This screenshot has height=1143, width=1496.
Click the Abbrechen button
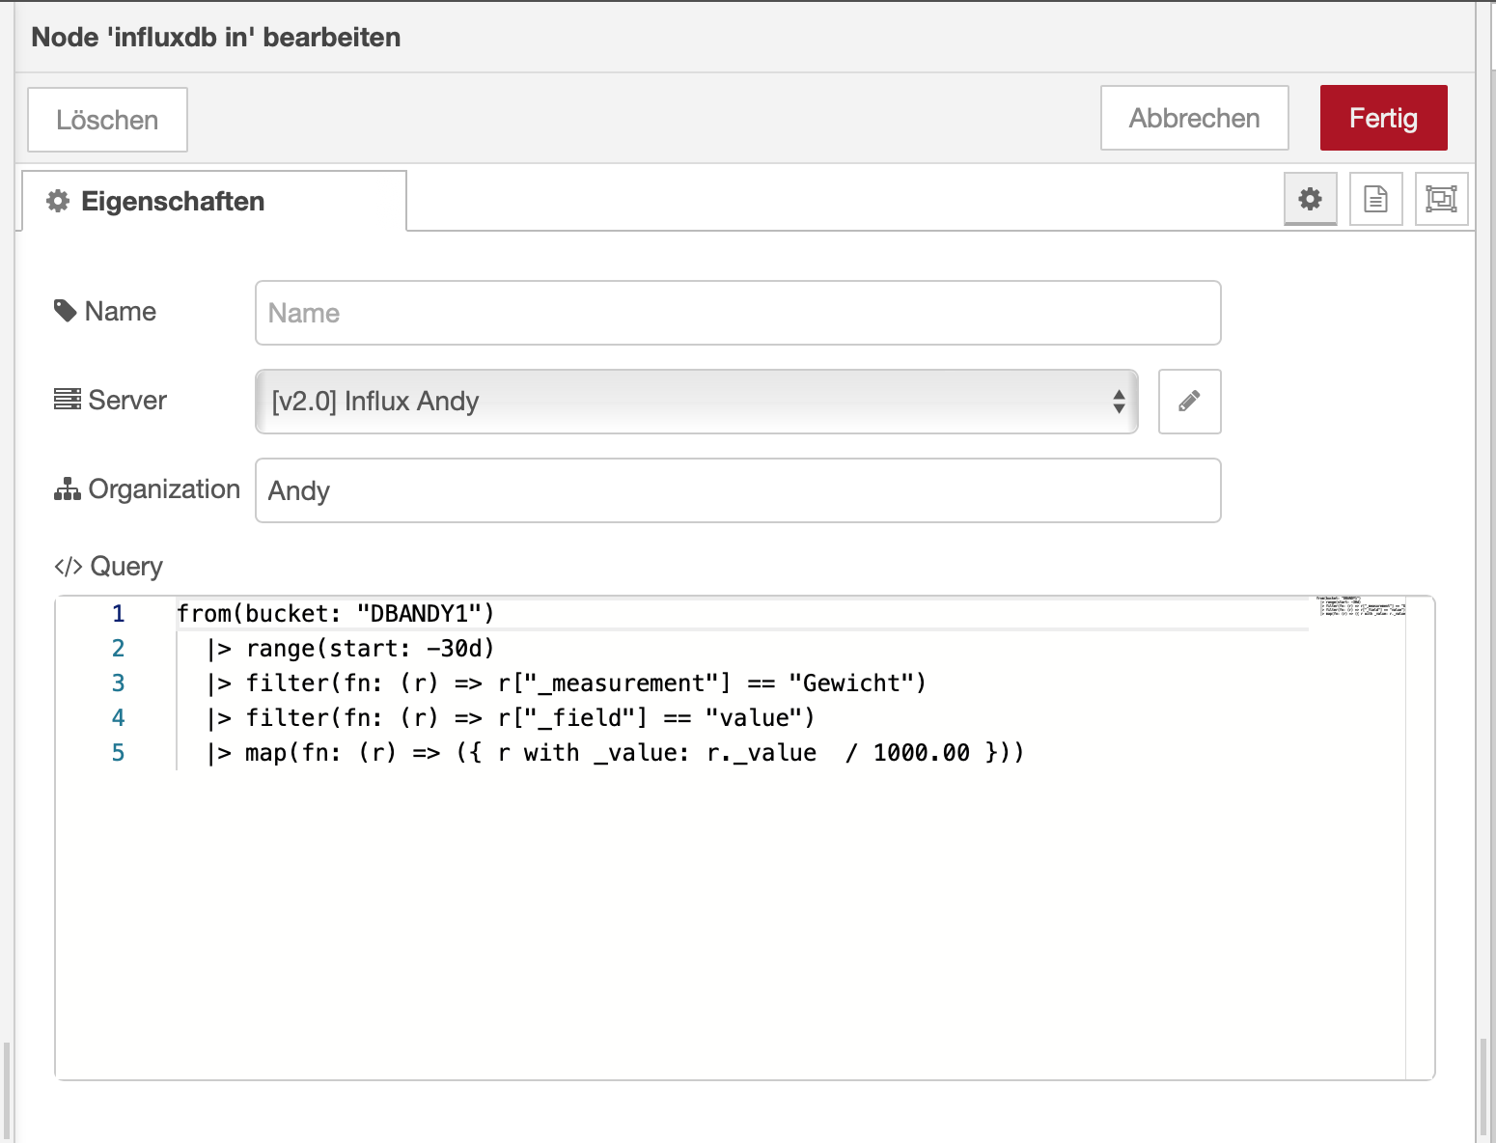click(1194, 118)
